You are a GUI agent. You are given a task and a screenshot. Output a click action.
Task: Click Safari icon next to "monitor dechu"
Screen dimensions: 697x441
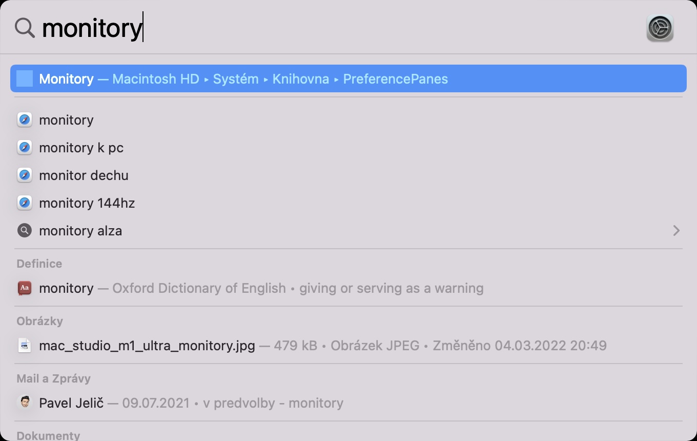(25, 175)
